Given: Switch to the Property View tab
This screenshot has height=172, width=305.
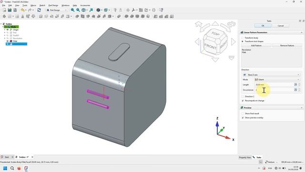Looking at the screenshot, I should [245, 157].
